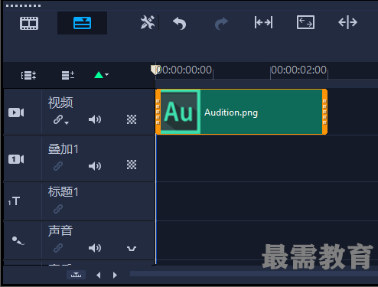The height and width of the screenshot is (287, 378).
Task: Click the framed diagonal arrows resize icon
Action: click(305, 22)
